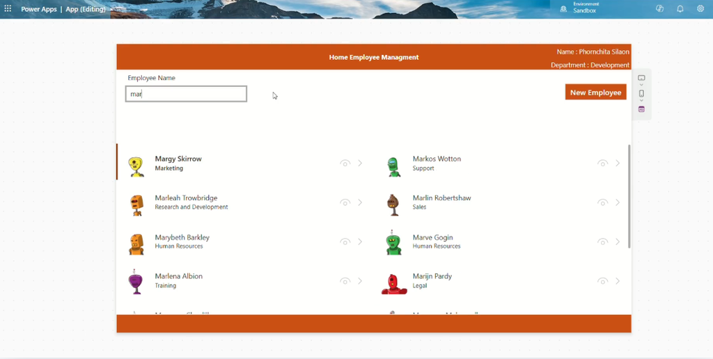Select the Margy Skirrow name text

178,159
